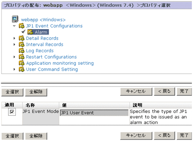The width and height of the screenshot is (193, 141).
Task: Click the lower < 戻る button
Action: click(x=164, y=135)
